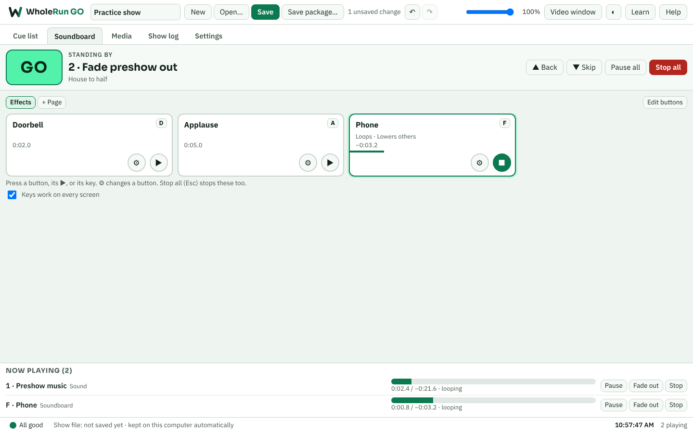The image size is (693, 433).
Task: Open the Show log tab
Action: coord(164,36)
